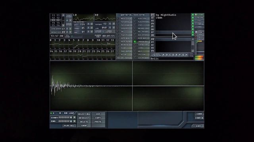Decrease pattern LEN with down arrow
The image size is (254, 142).
[114, 28]
